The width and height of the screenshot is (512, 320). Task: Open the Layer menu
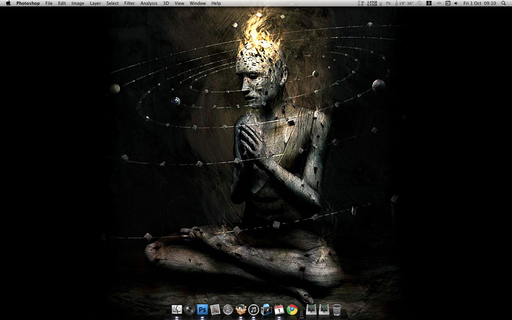pyautogui.click(x=95, y=3)
